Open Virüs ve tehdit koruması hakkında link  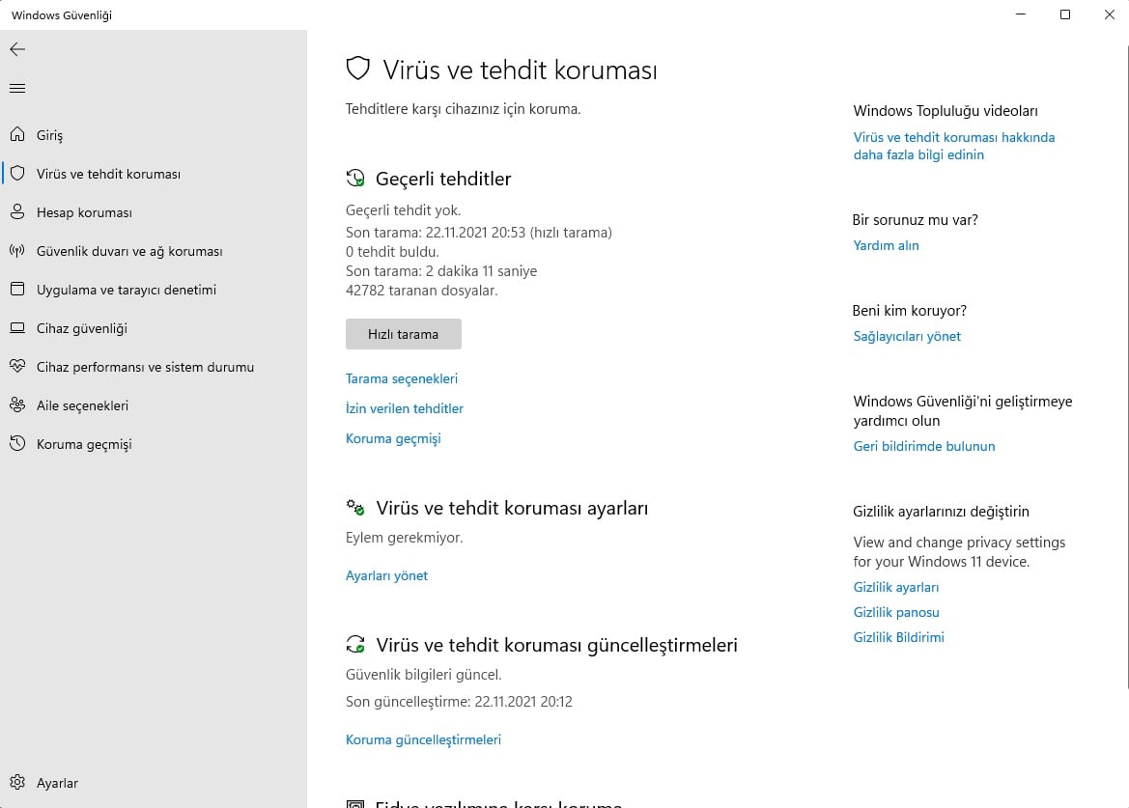click(954, 146)
